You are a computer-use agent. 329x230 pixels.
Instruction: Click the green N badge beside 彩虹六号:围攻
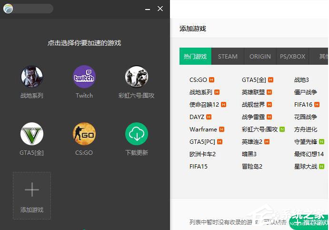(282, 129)
